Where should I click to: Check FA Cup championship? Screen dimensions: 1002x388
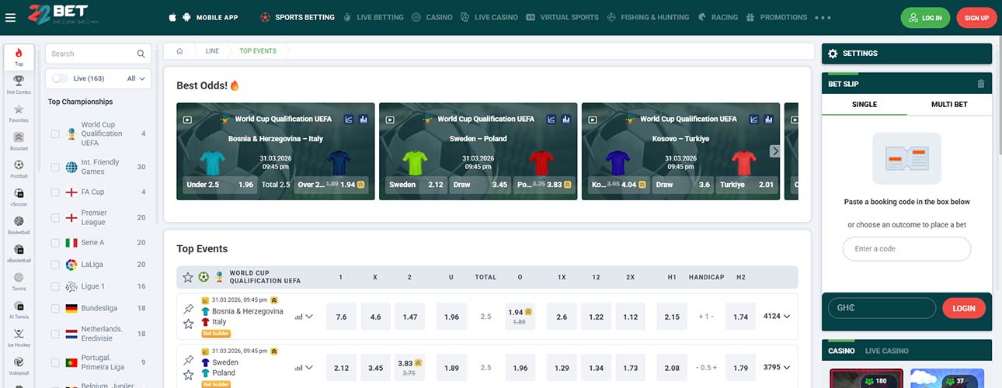55,192
